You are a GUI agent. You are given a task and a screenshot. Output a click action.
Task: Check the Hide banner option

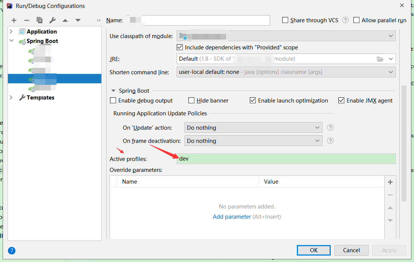pyautogui.click(x=191, y=100)
